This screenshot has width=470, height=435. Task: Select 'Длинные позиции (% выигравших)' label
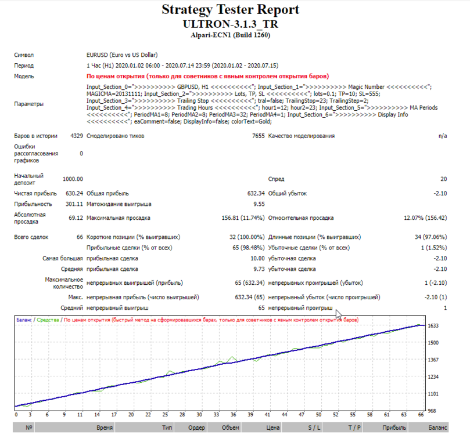click(314, 237)
